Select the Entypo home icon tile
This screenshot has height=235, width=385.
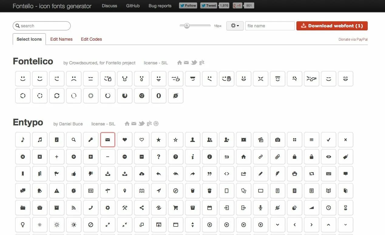[x=244, y=157]
